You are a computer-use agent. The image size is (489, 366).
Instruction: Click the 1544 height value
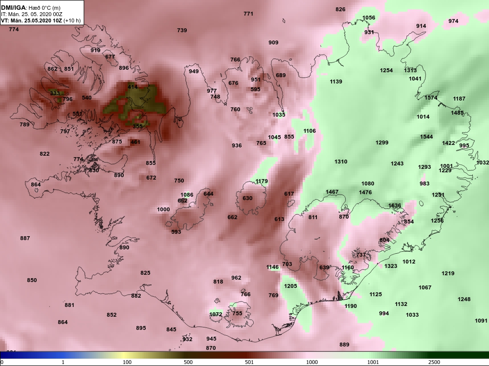(x=426, y=137)
